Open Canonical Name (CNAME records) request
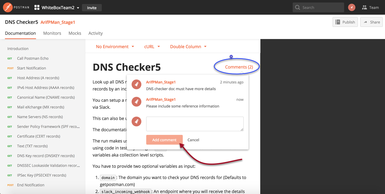Viewport: 385px width, 194px height. point(46,97)
